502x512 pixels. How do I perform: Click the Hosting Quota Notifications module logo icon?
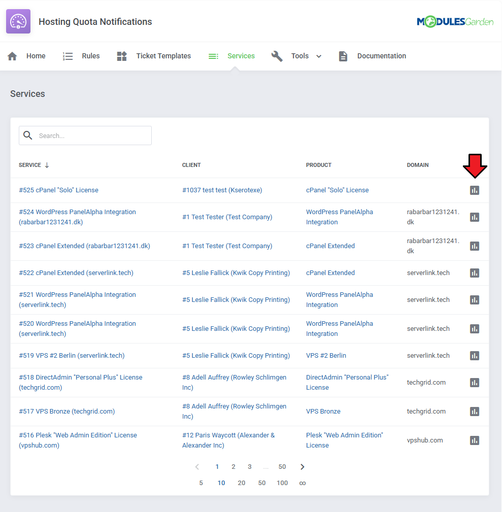click(x=18, y=21)
